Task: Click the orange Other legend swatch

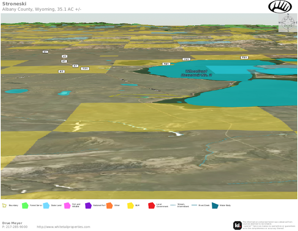Action: 109,205
